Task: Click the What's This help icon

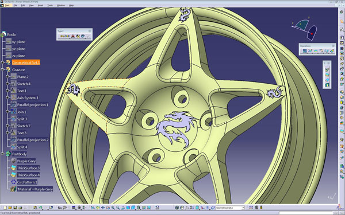Action: (51, 208)
